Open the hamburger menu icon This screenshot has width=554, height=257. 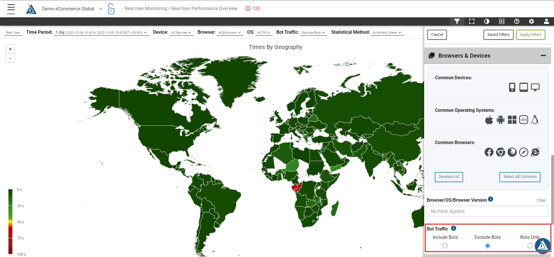point(11,7)
